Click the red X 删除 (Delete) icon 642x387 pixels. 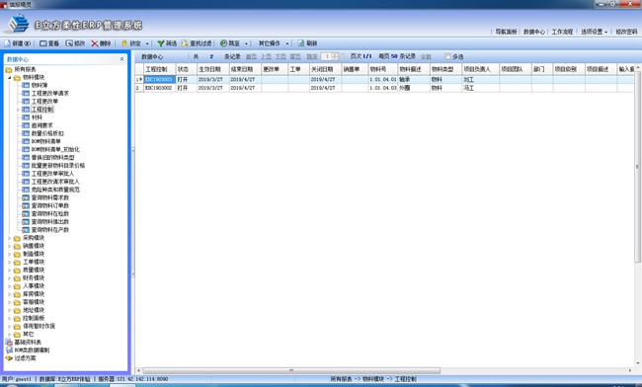coord(95,43)
